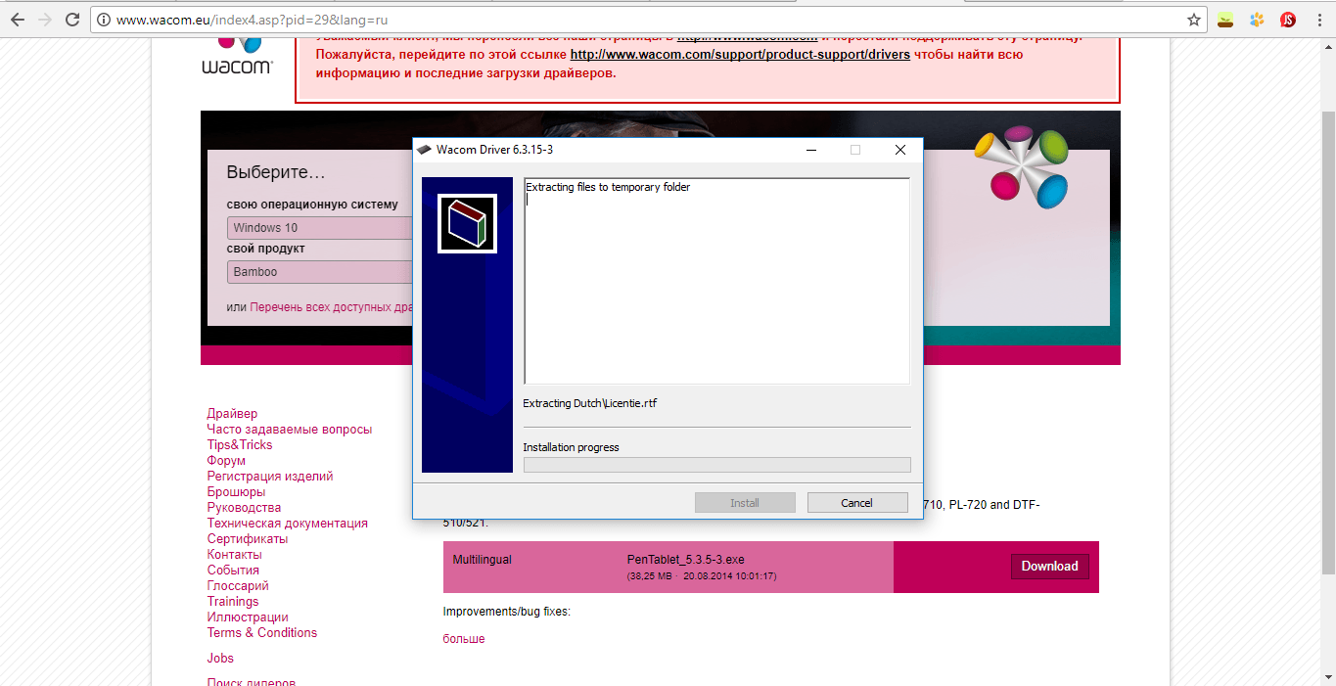Click the 'Installation progress' label
This screenshot has width=1336, height=686.
571,447
